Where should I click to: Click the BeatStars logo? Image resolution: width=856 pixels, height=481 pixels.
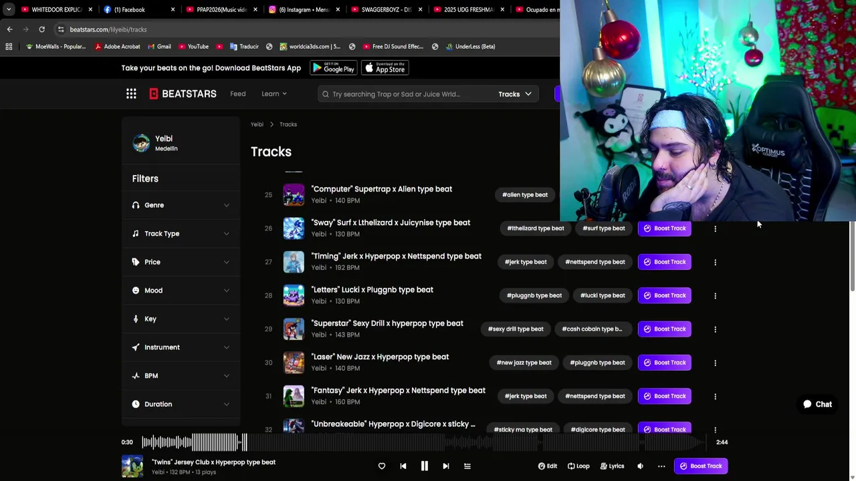click(183, 94)
